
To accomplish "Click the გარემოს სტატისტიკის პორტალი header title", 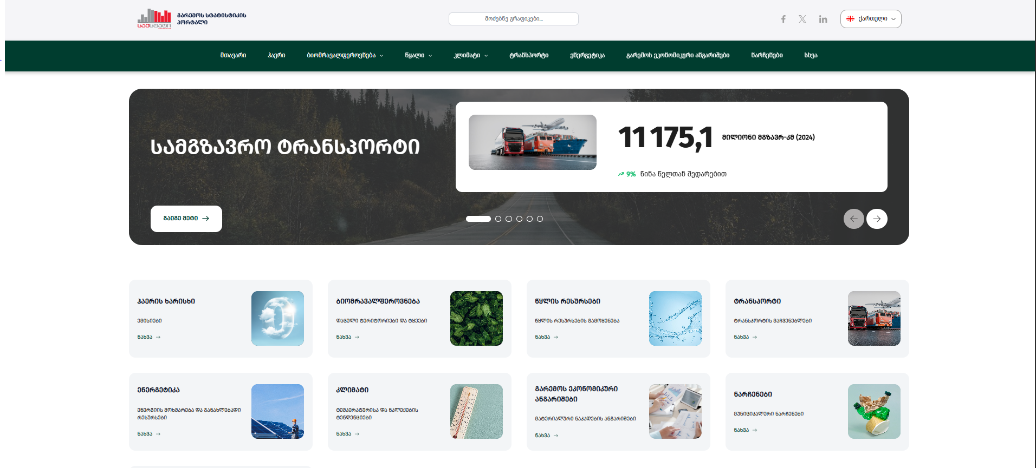I will tap(211, 19).
